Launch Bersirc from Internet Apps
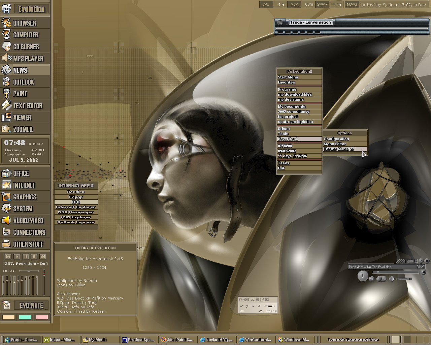The width and height of the screenshot is (431, 345). point(76,192)
